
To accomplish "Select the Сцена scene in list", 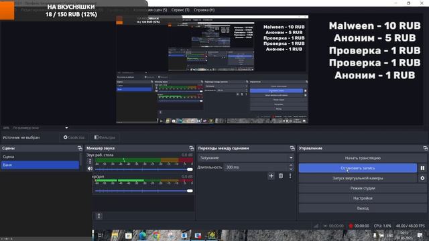I will pos(40,157).
